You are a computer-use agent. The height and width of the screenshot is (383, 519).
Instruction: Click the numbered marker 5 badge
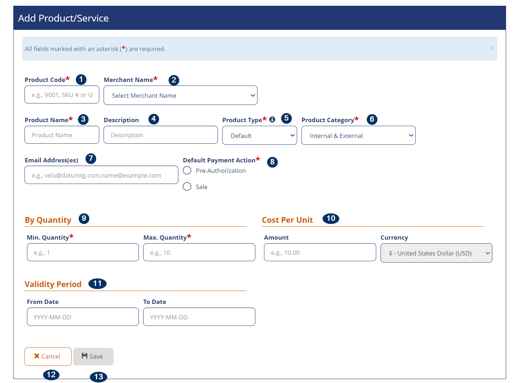tap(286, 118)
